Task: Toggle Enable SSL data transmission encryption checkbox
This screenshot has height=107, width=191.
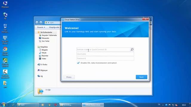Action: (x=78, y=63)
